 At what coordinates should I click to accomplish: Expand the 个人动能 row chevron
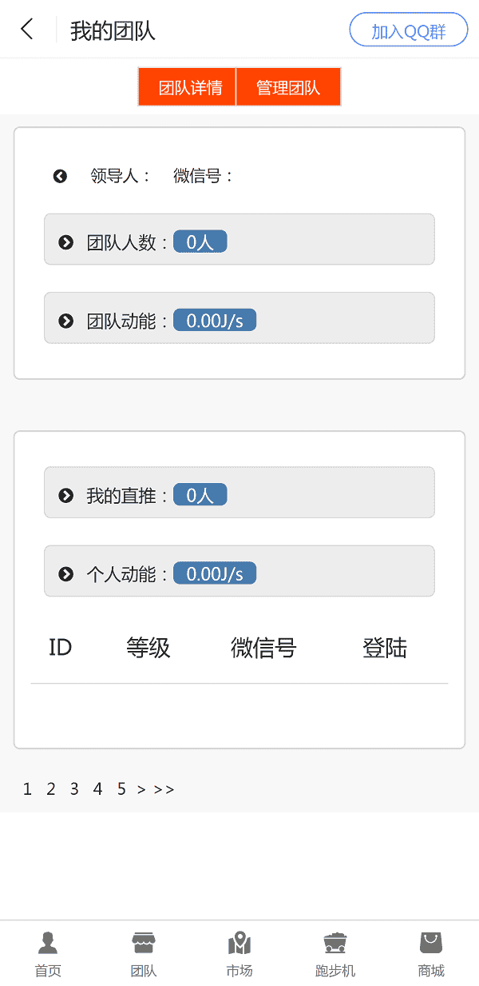pyautogui.click(x=65, y=573)
